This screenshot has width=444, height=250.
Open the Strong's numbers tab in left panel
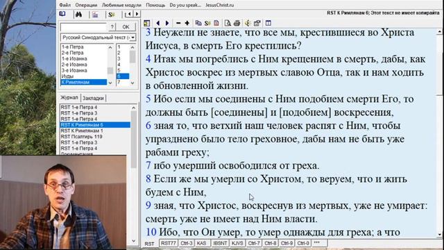point(111,14)
